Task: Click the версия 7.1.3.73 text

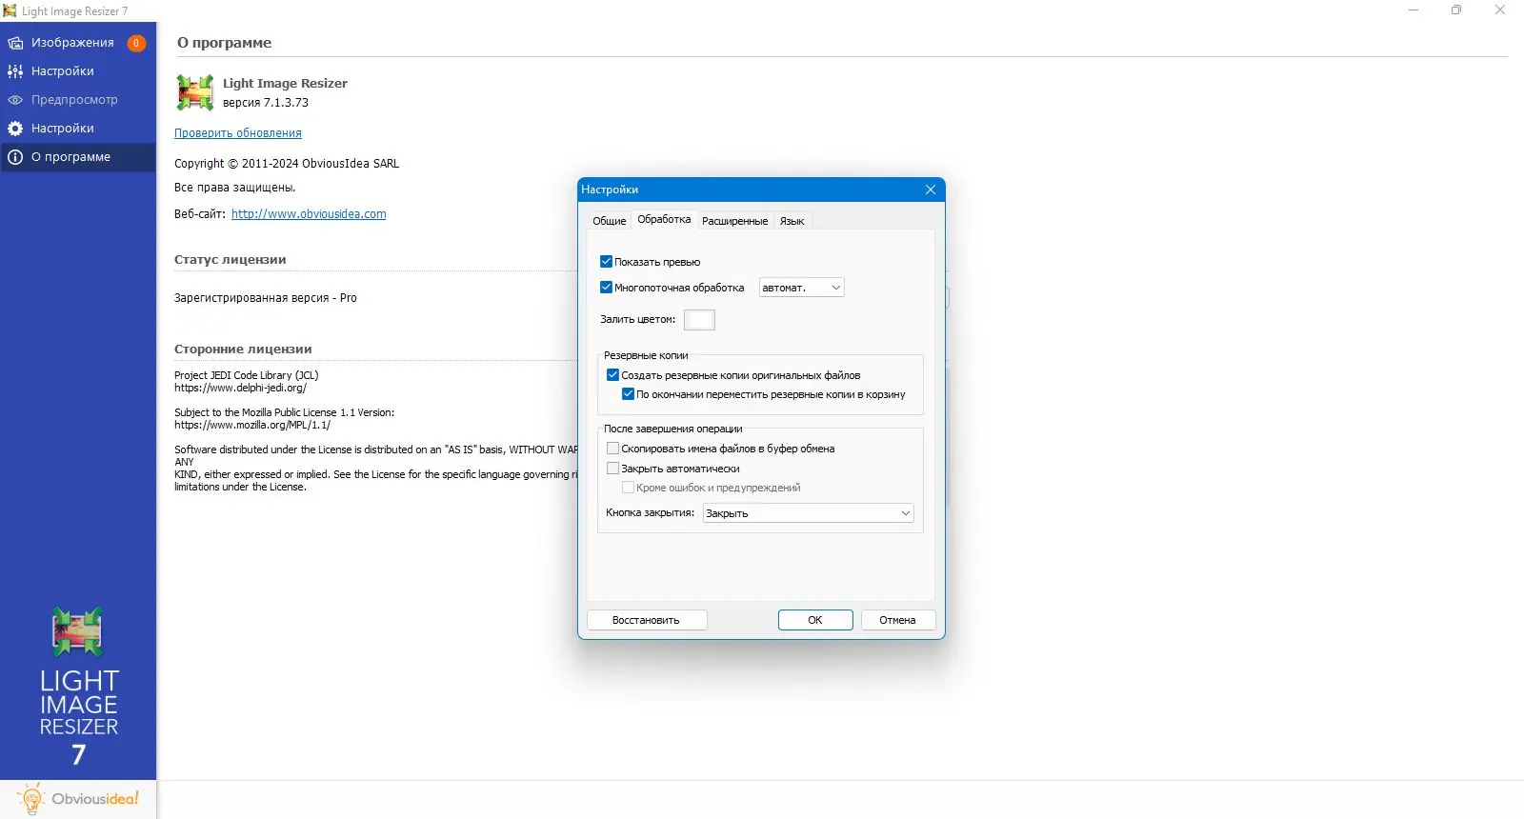Action: click(x=266, y=103)
